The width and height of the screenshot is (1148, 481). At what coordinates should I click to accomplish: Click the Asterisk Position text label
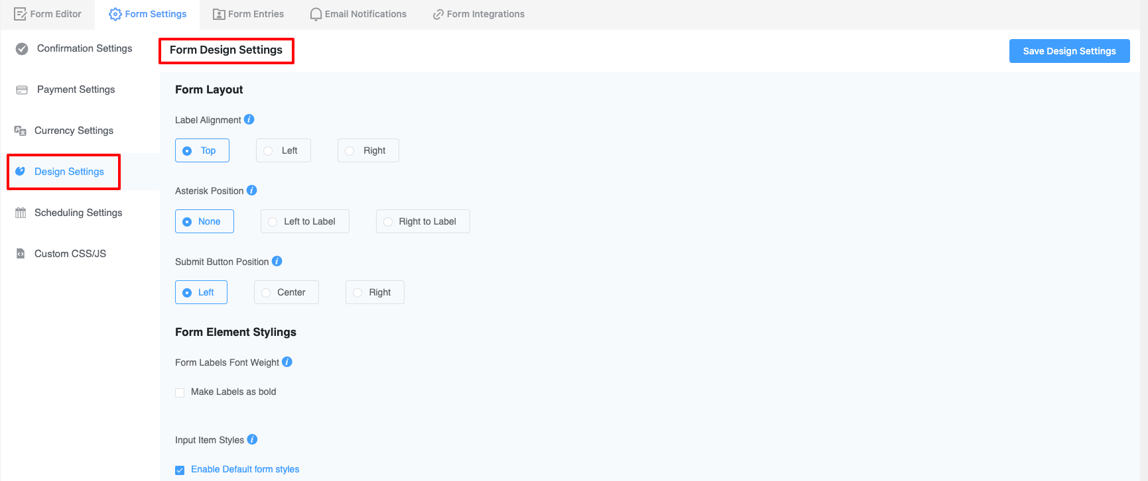210,191
